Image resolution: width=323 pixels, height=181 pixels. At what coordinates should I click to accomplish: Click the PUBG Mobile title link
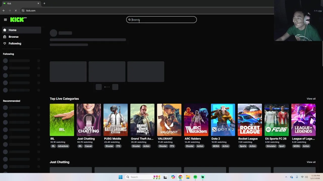[113, 139]
